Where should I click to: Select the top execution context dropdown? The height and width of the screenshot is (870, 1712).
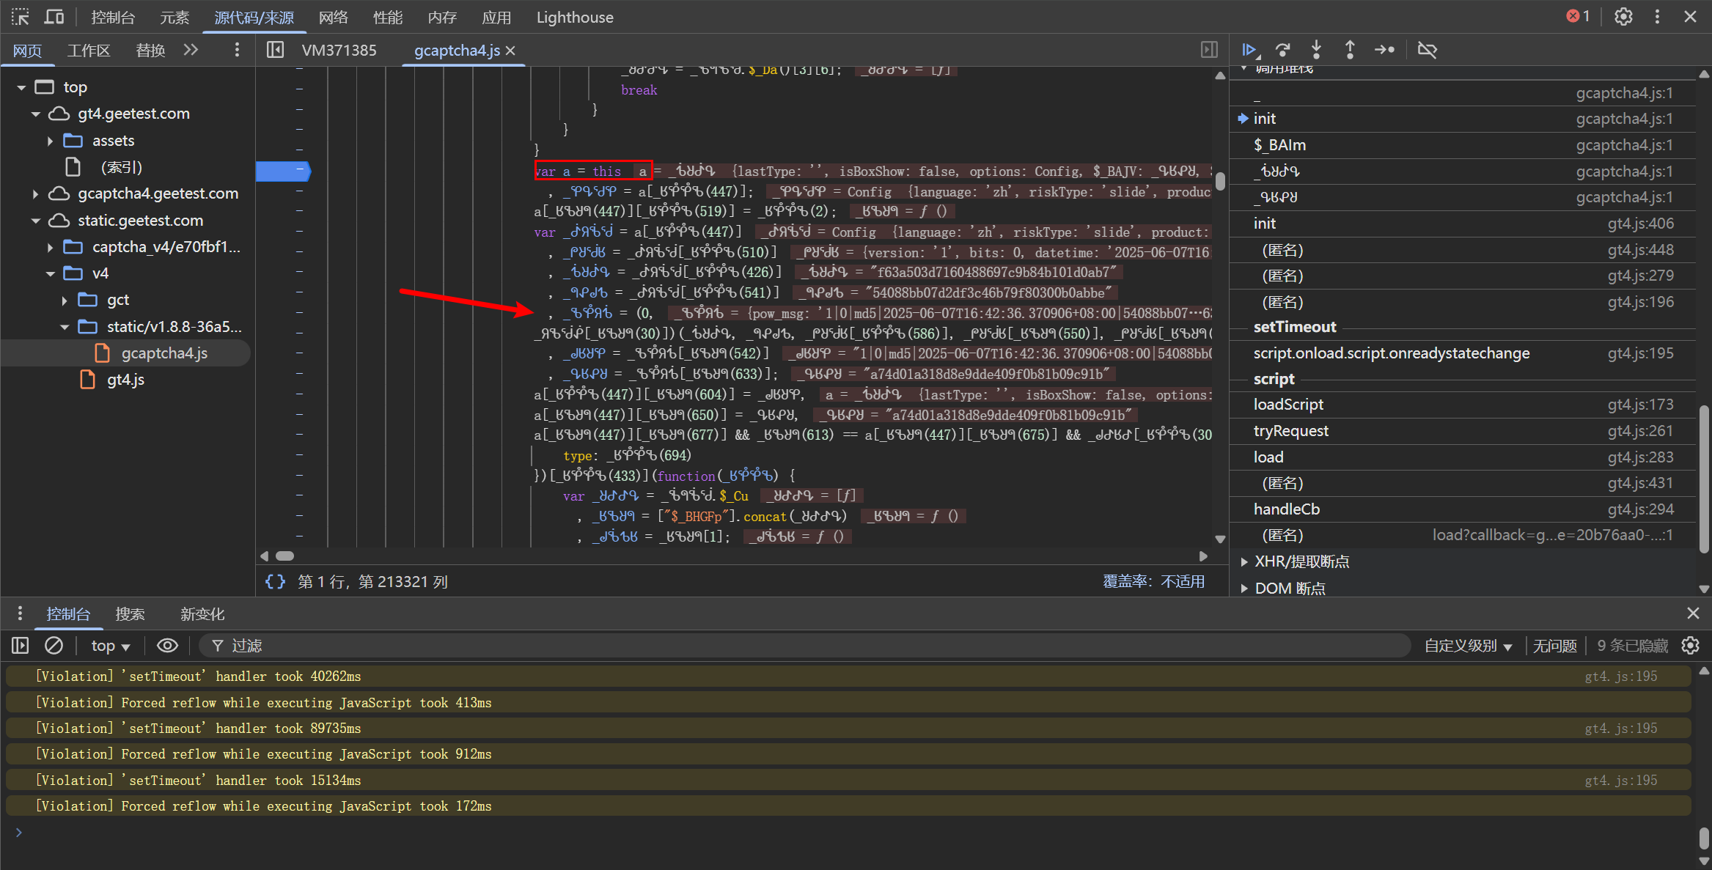point(110,646)
